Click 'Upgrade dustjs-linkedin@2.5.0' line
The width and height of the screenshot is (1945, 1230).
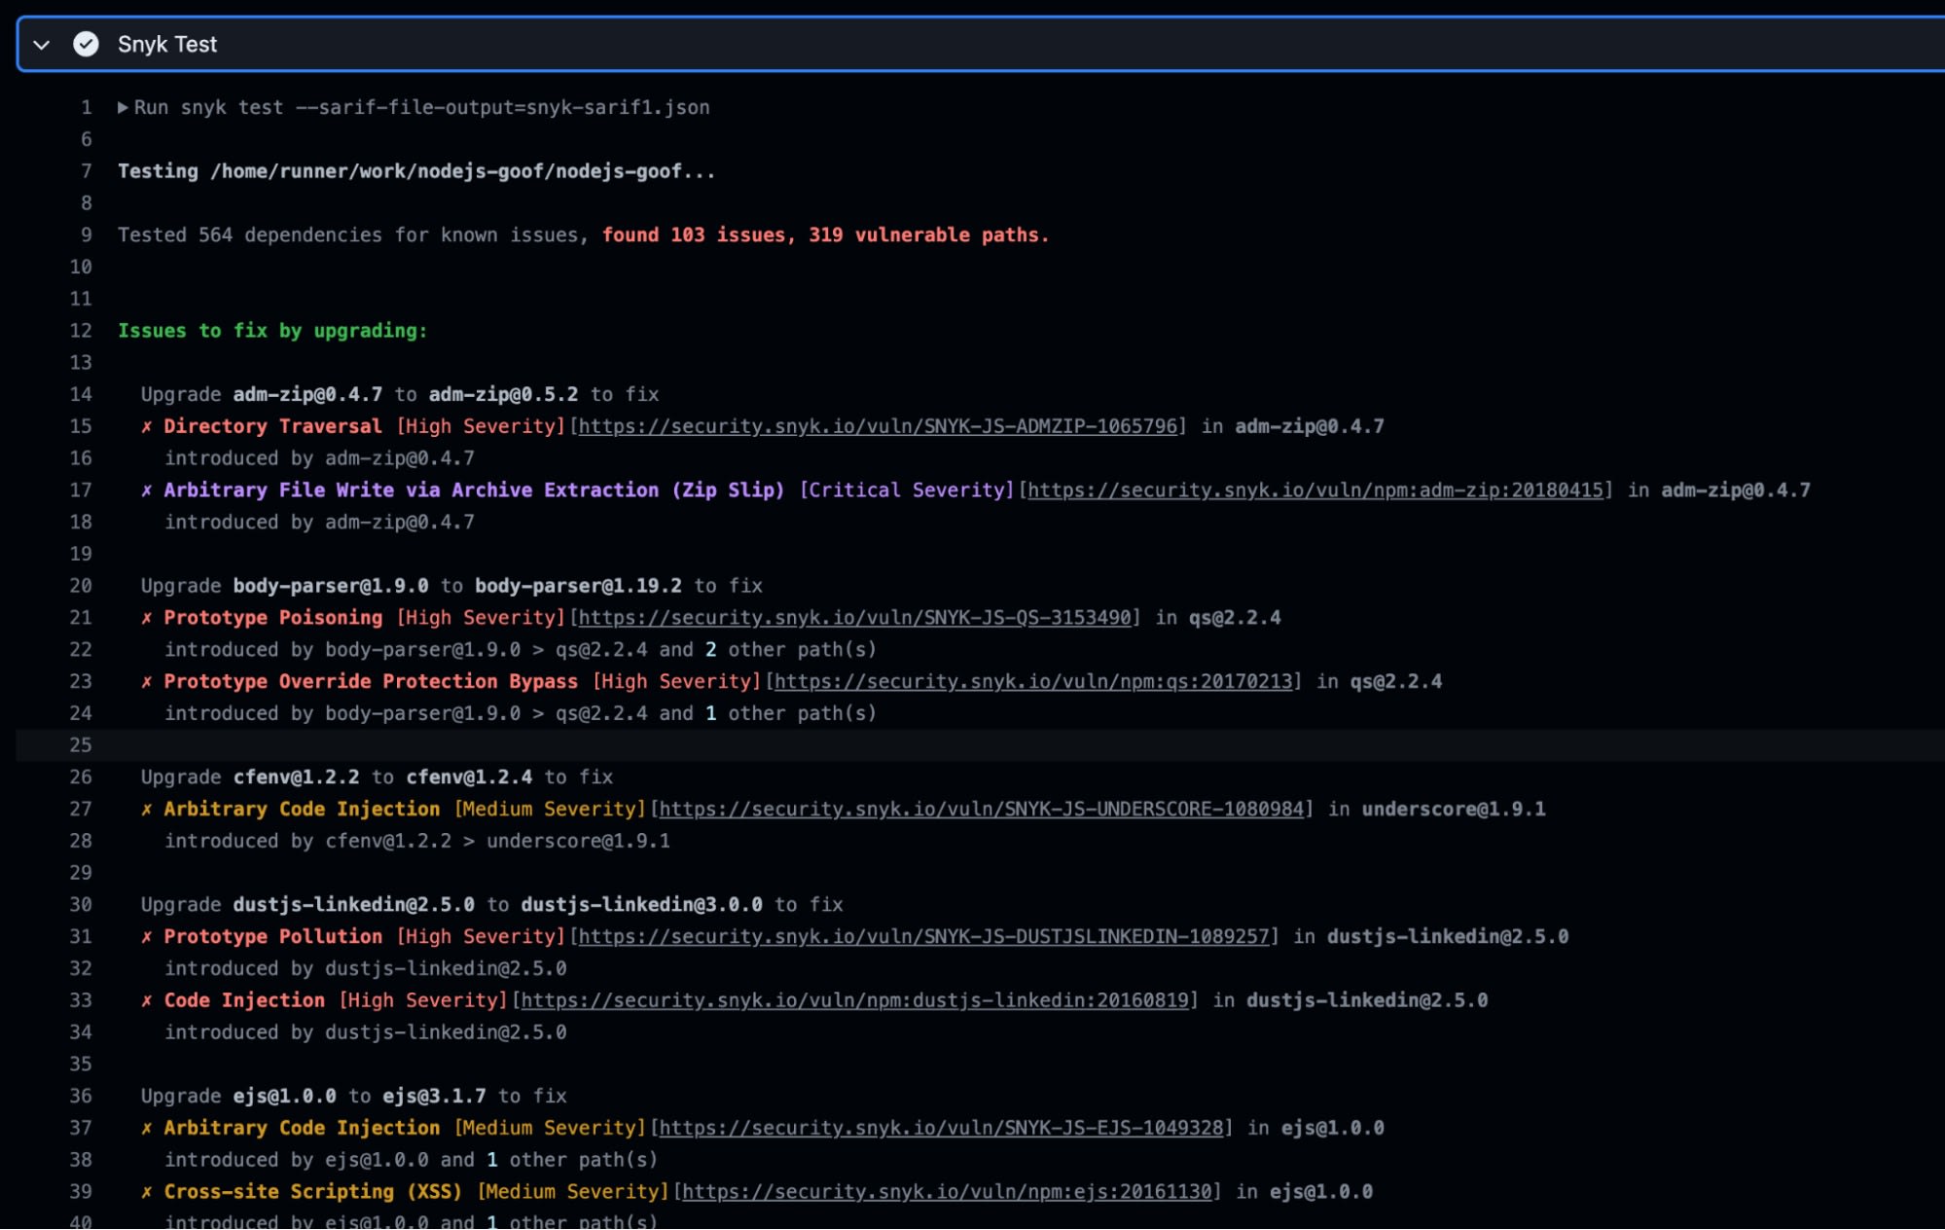pos(491,905)
